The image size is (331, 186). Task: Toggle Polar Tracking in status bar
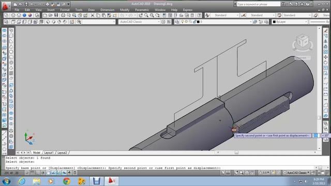coord(43,173)
